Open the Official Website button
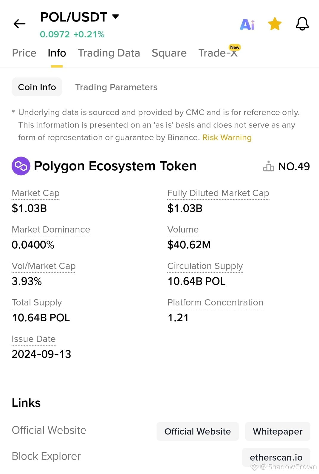 coord(198,431)
